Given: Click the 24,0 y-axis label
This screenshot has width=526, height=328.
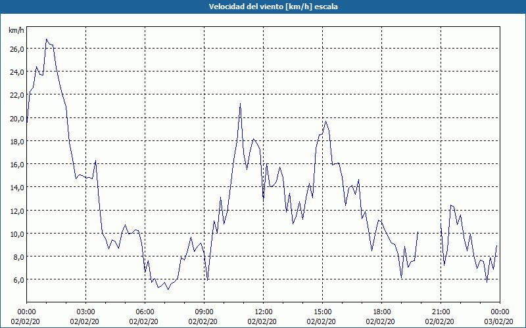Looking at the screenshot, I should pos(17,72).
